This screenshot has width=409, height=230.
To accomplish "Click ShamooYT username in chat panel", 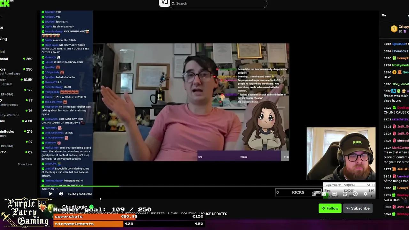I will click(401, 51).
